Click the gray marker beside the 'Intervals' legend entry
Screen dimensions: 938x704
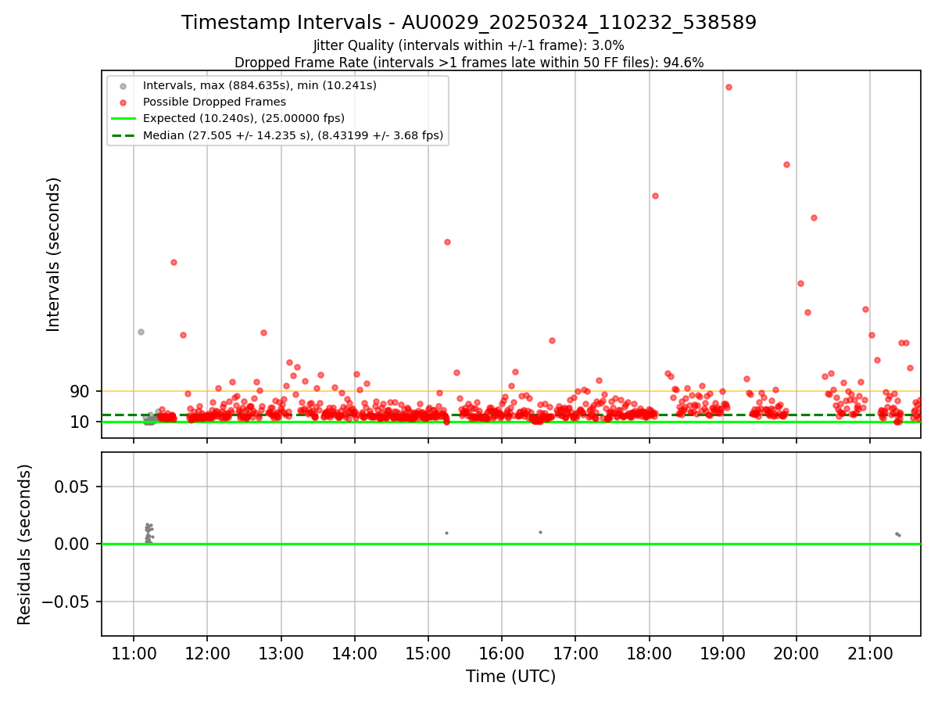click(123, 85)
